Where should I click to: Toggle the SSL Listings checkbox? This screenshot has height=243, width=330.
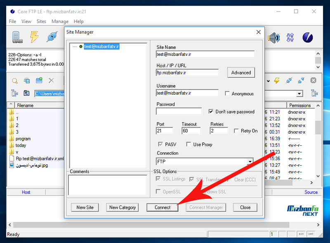click(158, 179)
